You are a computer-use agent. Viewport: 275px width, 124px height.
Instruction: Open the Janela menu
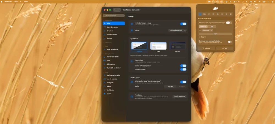pos(26,2)
